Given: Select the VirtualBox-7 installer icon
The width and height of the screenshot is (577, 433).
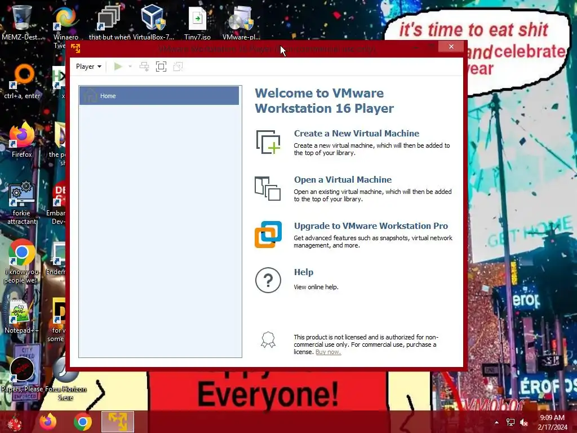Looking at the screenshot, I should 153,22.
